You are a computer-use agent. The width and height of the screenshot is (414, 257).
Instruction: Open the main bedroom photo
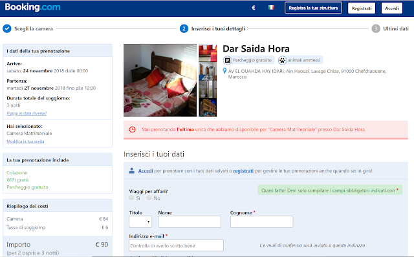160,81
